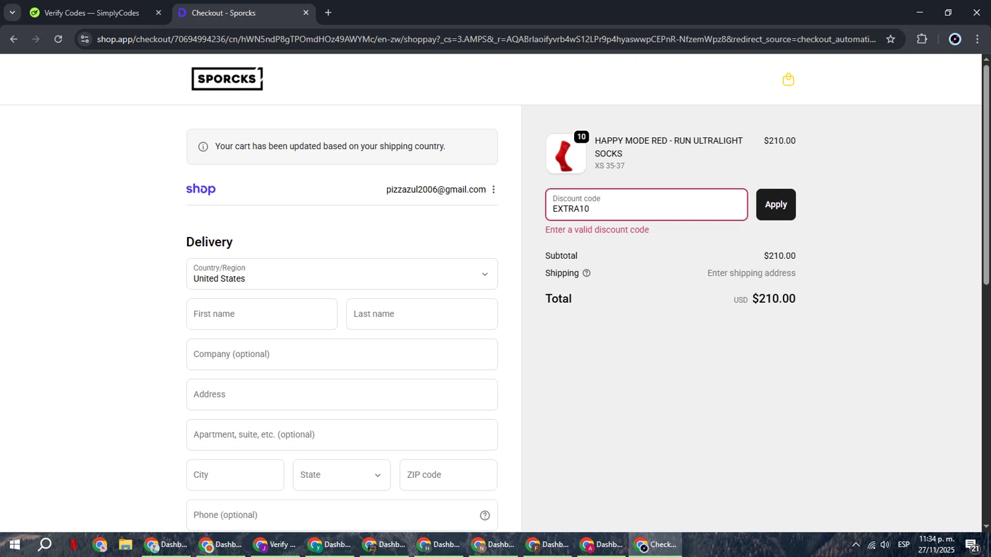The height and width of the screenshot is (557, 991).
Task: Bookmark this page with the star icon
Action: (891, 39)
